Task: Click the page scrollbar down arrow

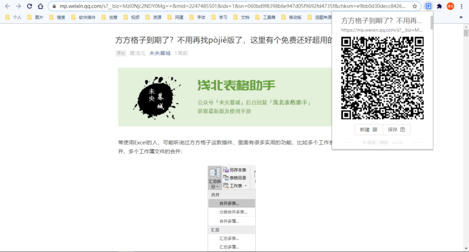Action: (466, 249)
